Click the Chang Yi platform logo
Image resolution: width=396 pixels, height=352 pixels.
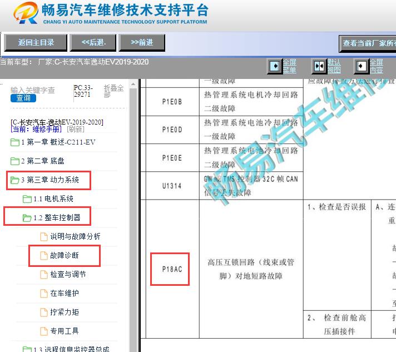26,13
